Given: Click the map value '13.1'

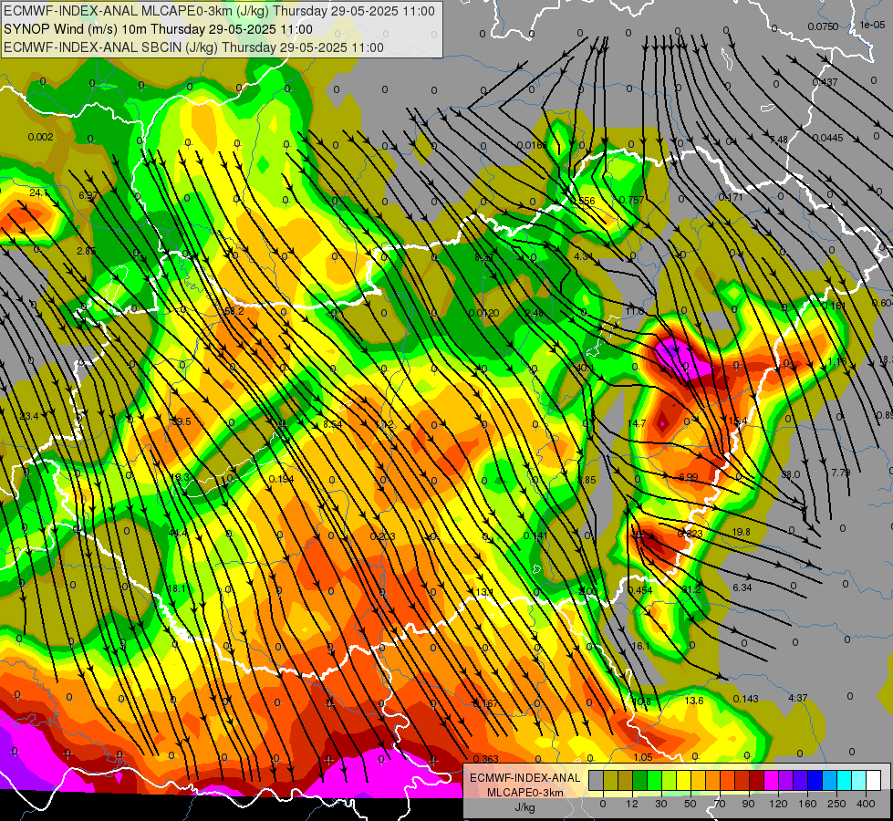Looking at the screenshot, I should pos(484,592).
